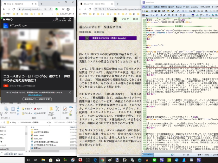Click refresh icon beside the Explorer address bar
The width and height of the screenshot is (218, 163).
click(x=50, y=122)
